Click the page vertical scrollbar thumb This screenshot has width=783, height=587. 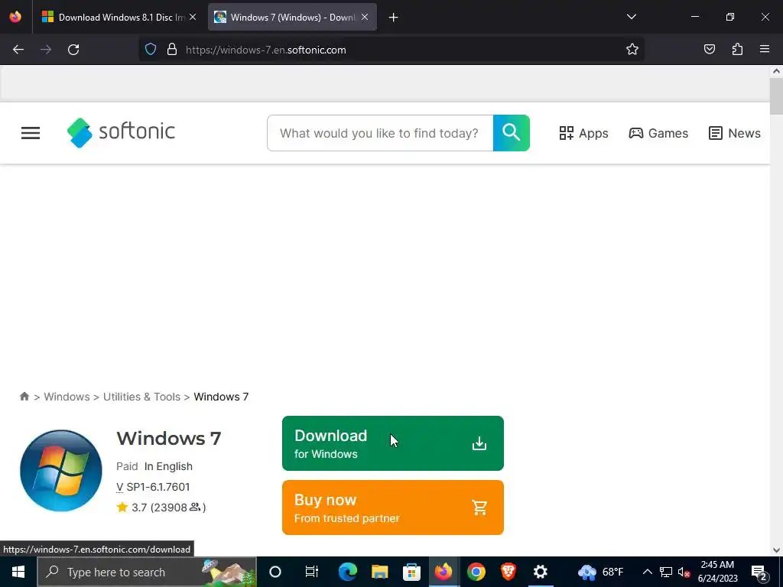776,96
